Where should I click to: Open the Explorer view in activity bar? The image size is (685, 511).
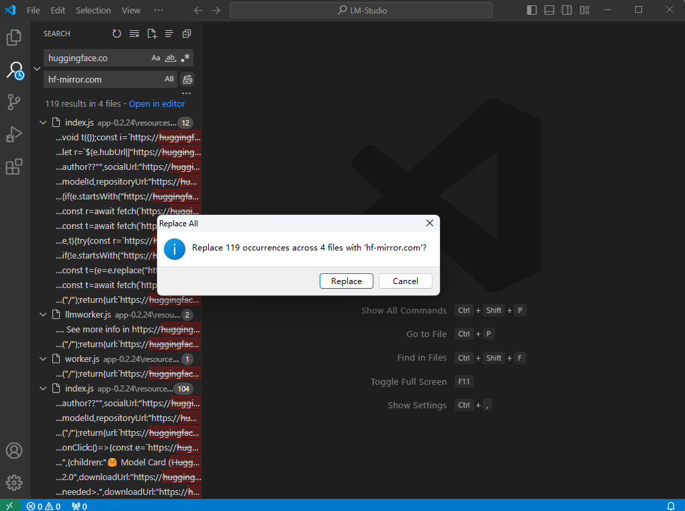coord(14,38)
